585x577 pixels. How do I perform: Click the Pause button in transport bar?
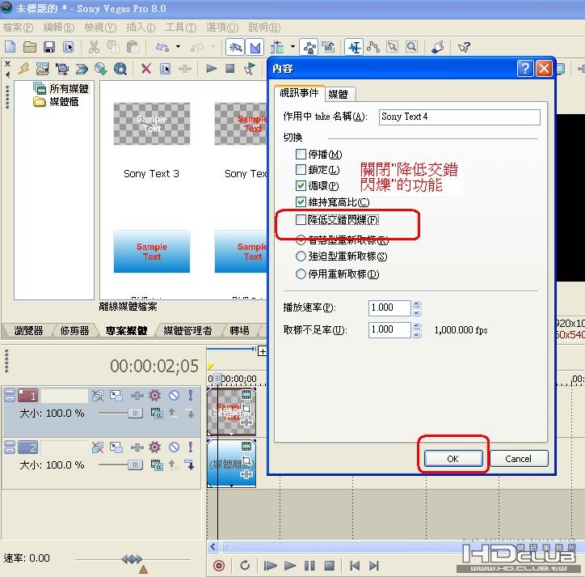pyautogui.click(x=309, y=566)
